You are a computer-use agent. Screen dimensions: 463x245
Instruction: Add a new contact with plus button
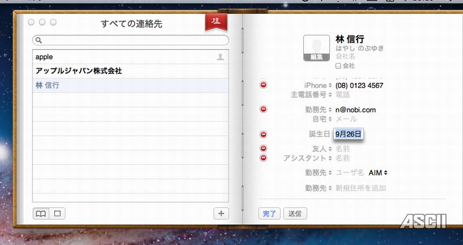coord(221,213)
